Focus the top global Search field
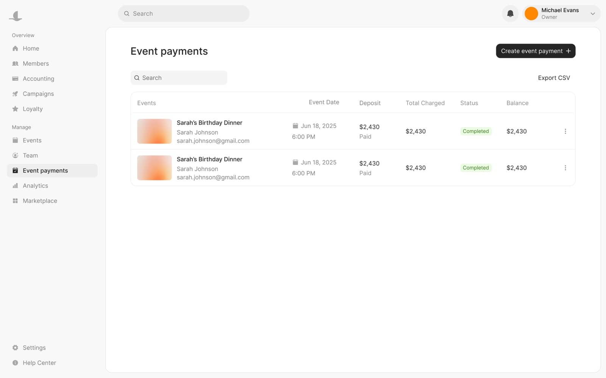The image size is (606, 378). (x=184, y=14)
